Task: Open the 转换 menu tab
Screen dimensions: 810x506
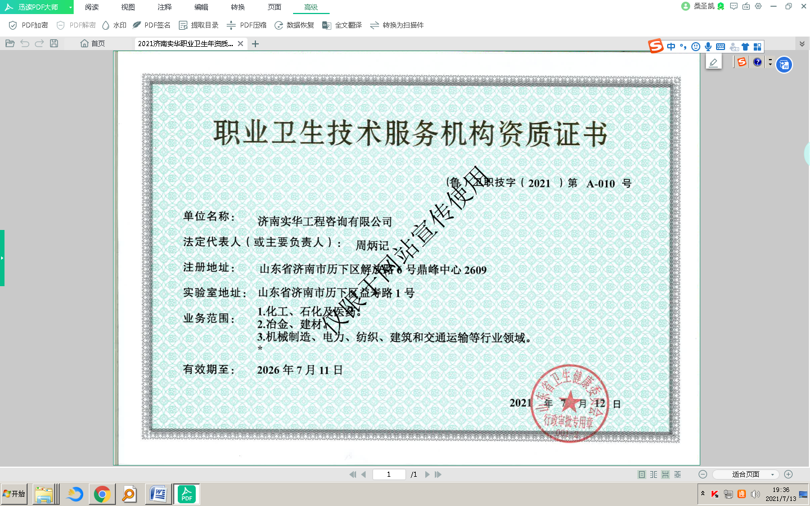Action: coord(238,7)
